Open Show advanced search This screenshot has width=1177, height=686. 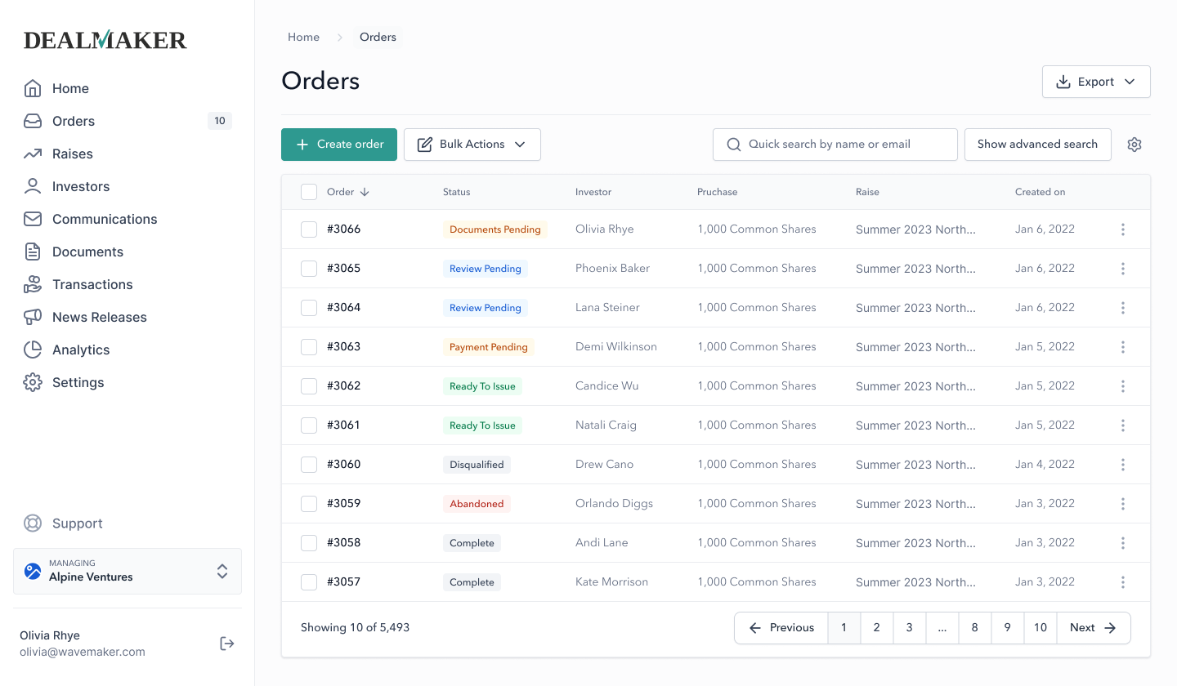point(1037,144)
